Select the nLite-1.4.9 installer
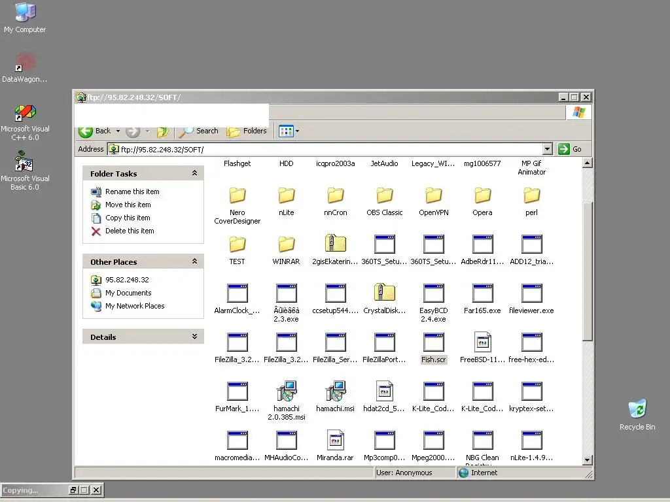This screenshot has height=502, width=670. pyautogui.click(x=531, y=446)
